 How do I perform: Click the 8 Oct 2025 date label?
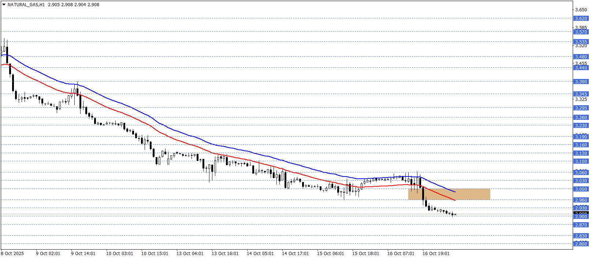(x=12, y=254)
